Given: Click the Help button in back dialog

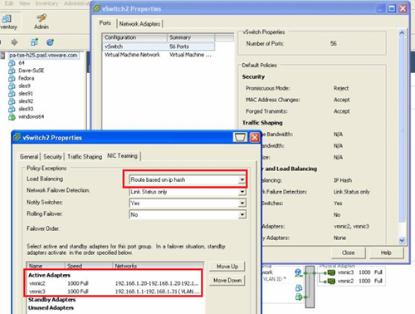Looking at the screenshot, I should coord(386,253).
